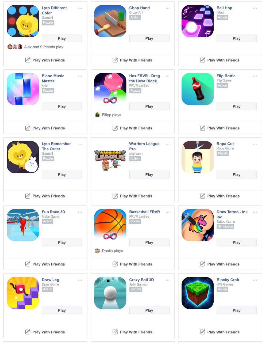Click the Ball Hop game icon
Viewport: 262px width, 343px height.
(x=198, y=21)
